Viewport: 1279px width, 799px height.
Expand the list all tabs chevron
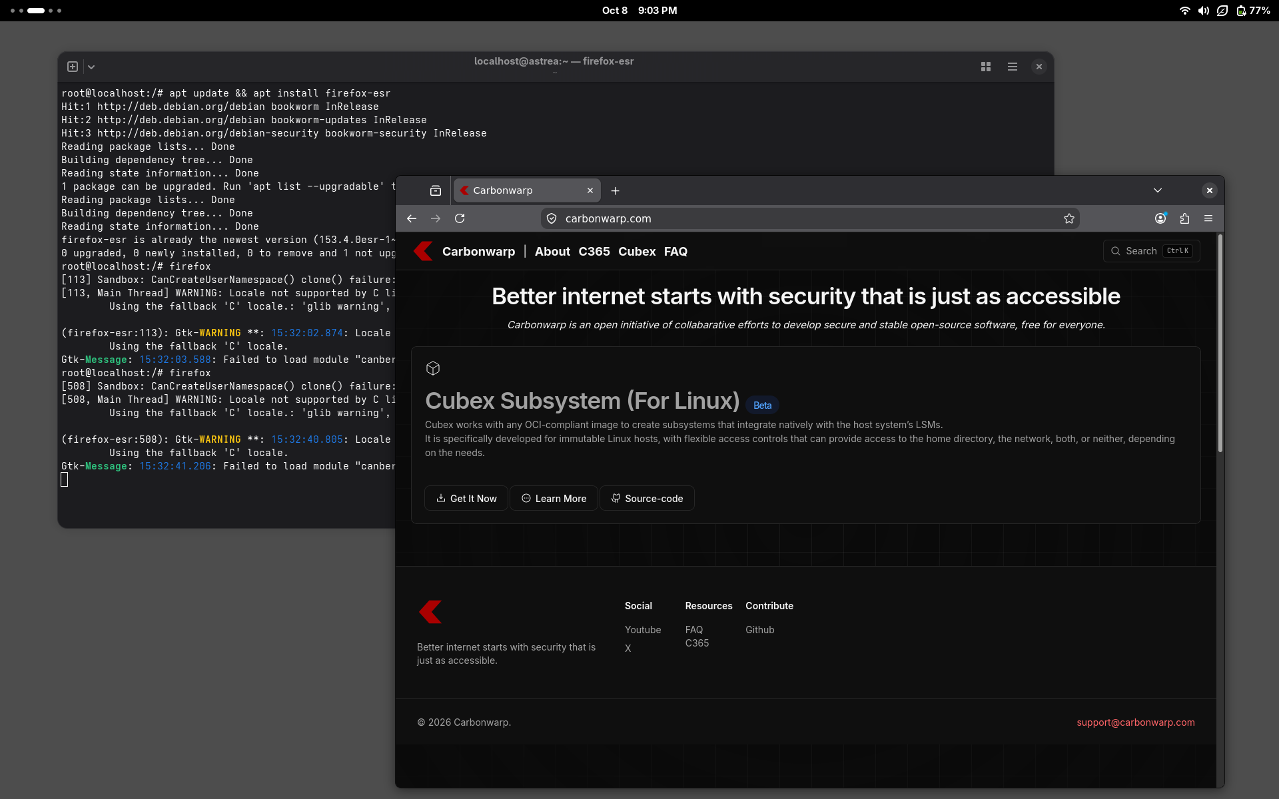click(x=1158, y=190)
